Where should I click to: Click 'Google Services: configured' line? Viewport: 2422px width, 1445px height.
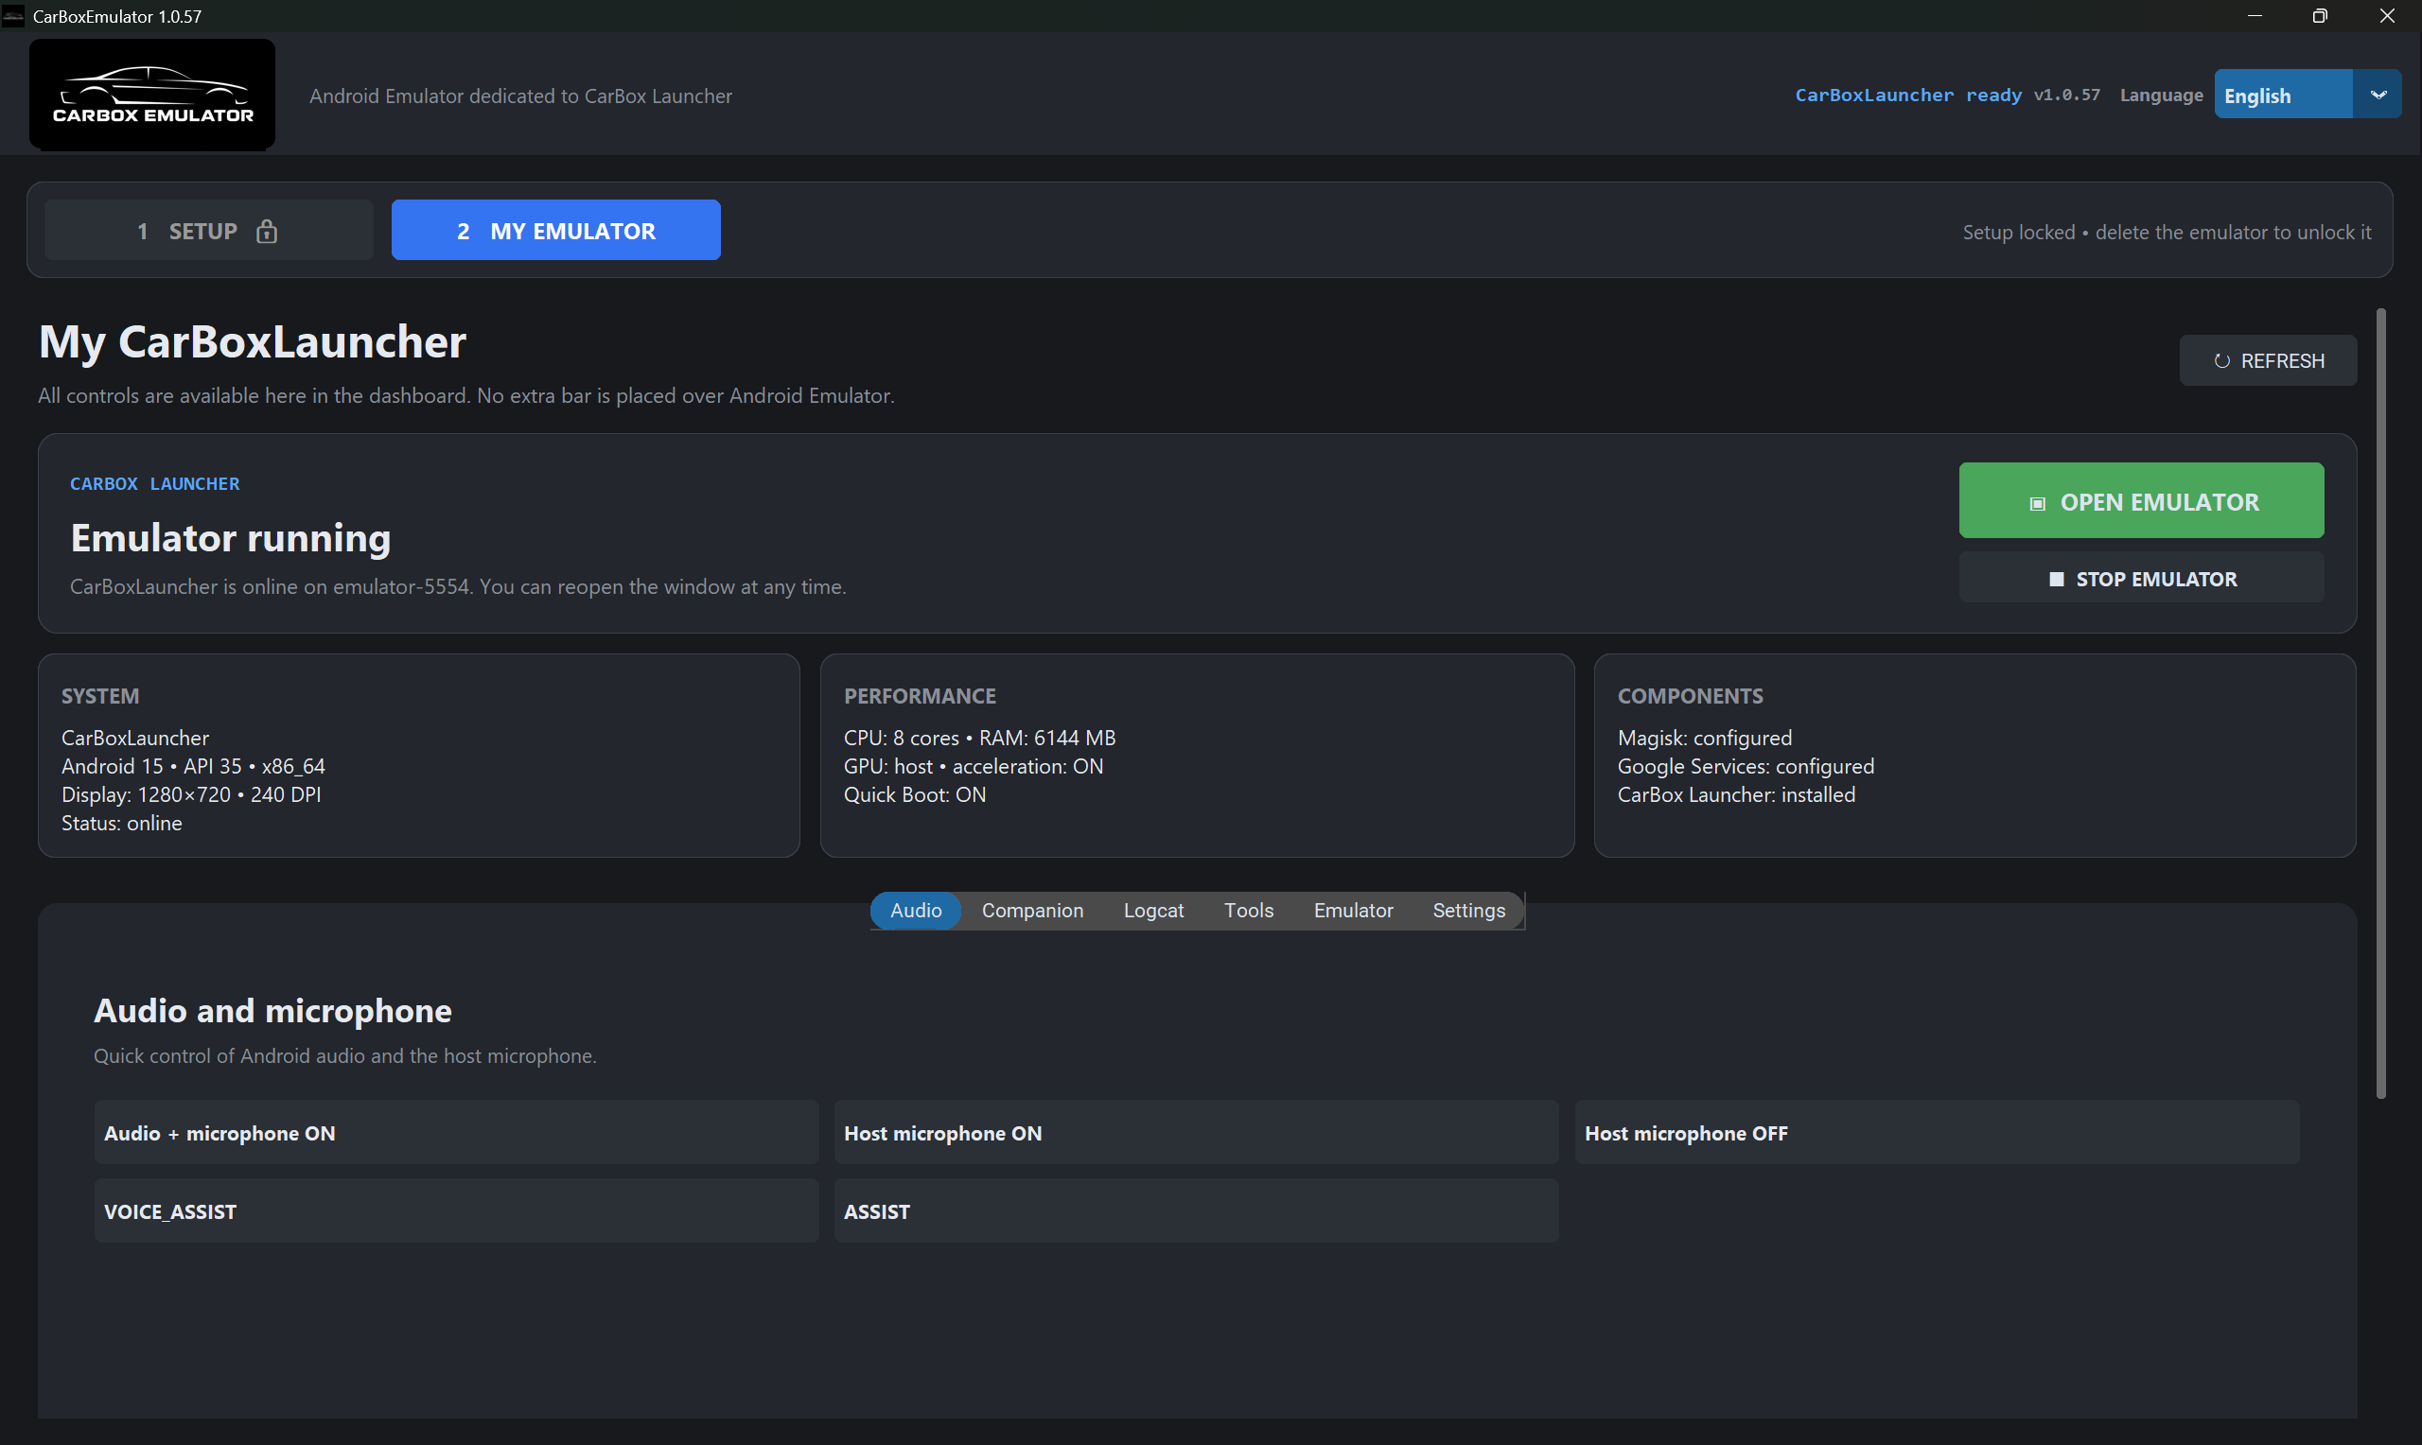[1746, 766]
